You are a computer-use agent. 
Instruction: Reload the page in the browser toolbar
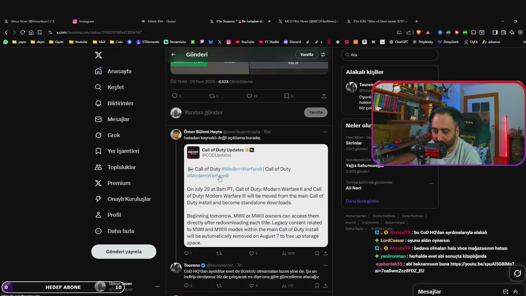point(23,32)
